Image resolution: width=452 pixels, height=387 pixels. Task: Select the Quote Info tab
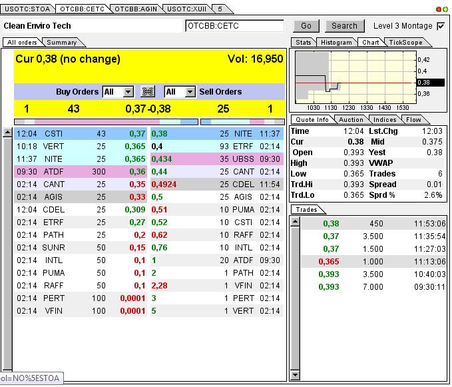tap(312, 120)
